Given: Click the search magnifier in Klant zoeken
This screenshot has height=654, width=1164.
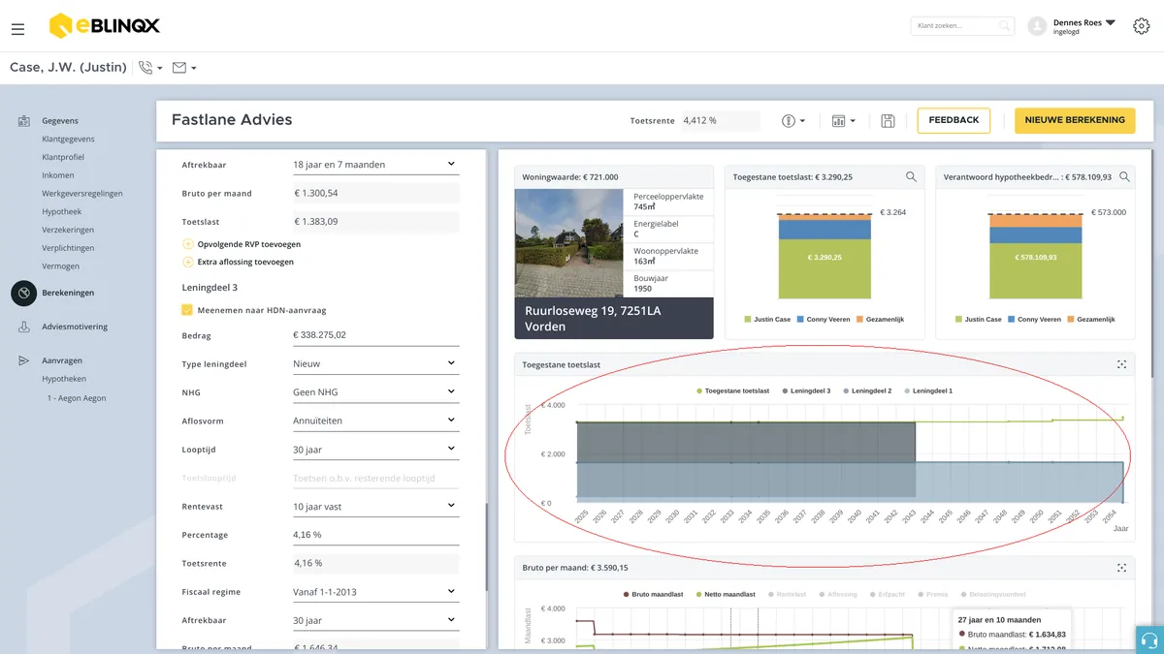Looking at the screenshot, I should click(x=1005, y=26).
